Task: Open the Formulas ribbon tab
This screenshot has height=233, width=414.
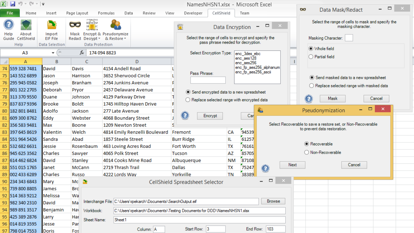Action: [106, 13]
